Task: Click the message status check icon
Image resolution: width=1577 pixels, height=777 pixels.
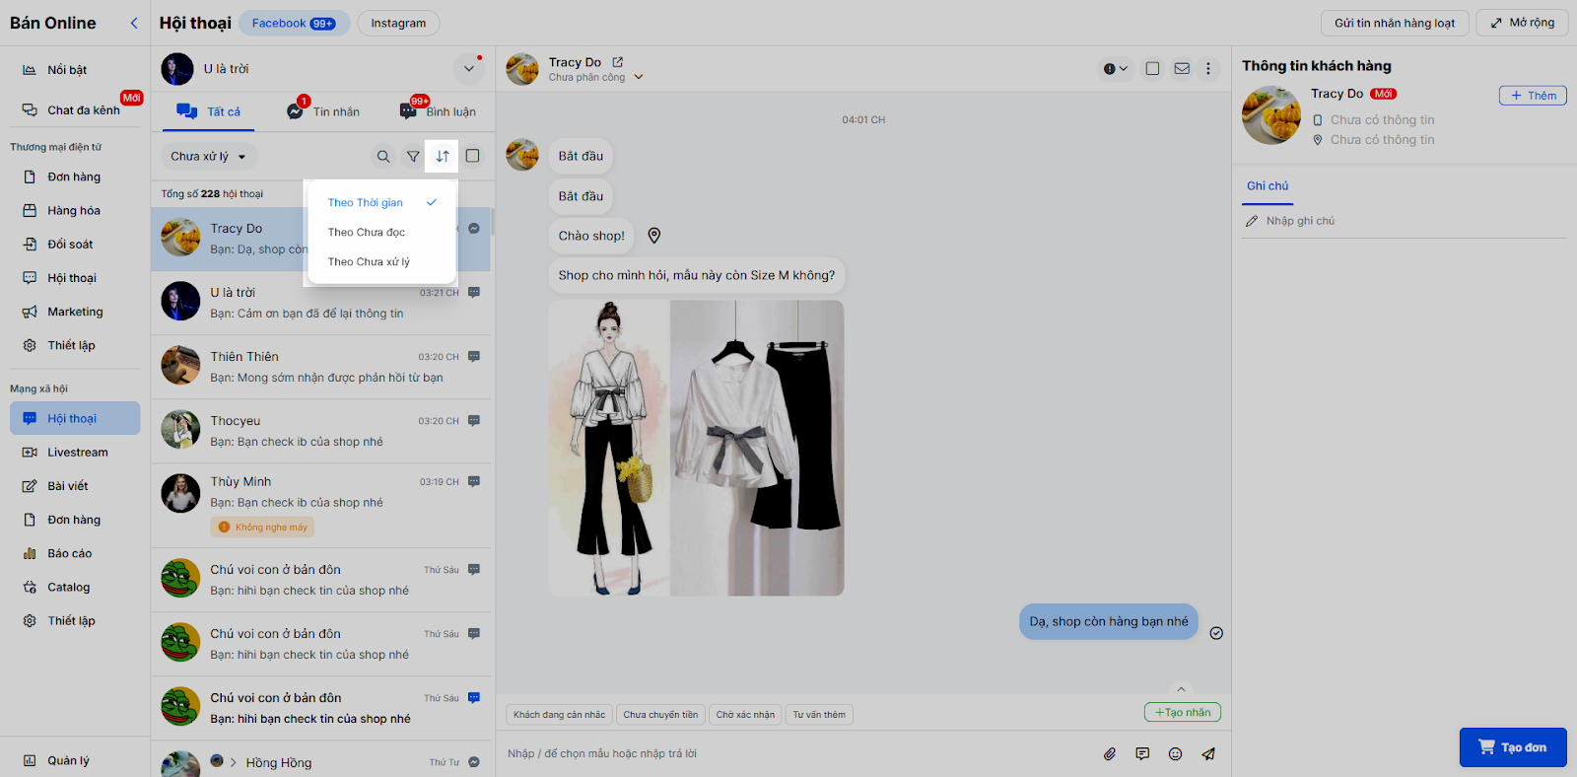Action: (1216, 633)
